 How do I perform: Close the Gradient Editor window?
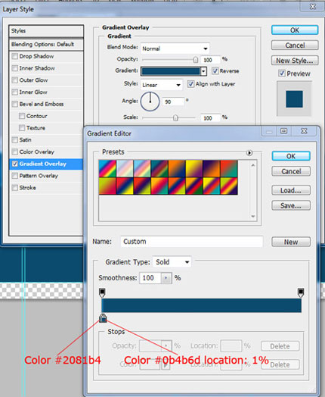click(x=304, y=131)
